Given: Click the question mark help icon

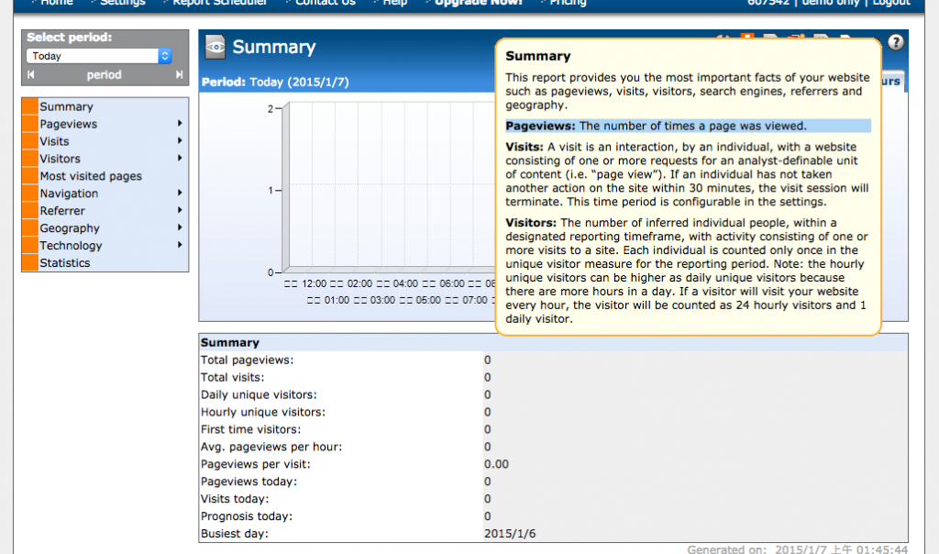Looking at the screenshot, I should tap(896, 42).
